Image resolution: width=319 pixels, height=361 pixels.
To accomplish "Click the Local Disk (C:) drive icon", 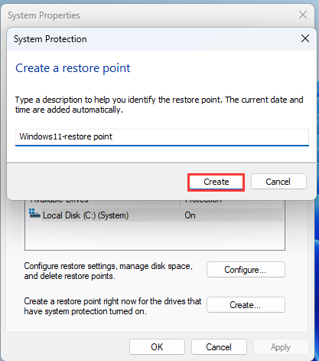I will [x=34, y=213].
